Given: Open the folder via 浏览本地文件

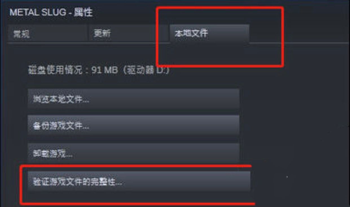Looking at the screenshot, I should (133, 99).
